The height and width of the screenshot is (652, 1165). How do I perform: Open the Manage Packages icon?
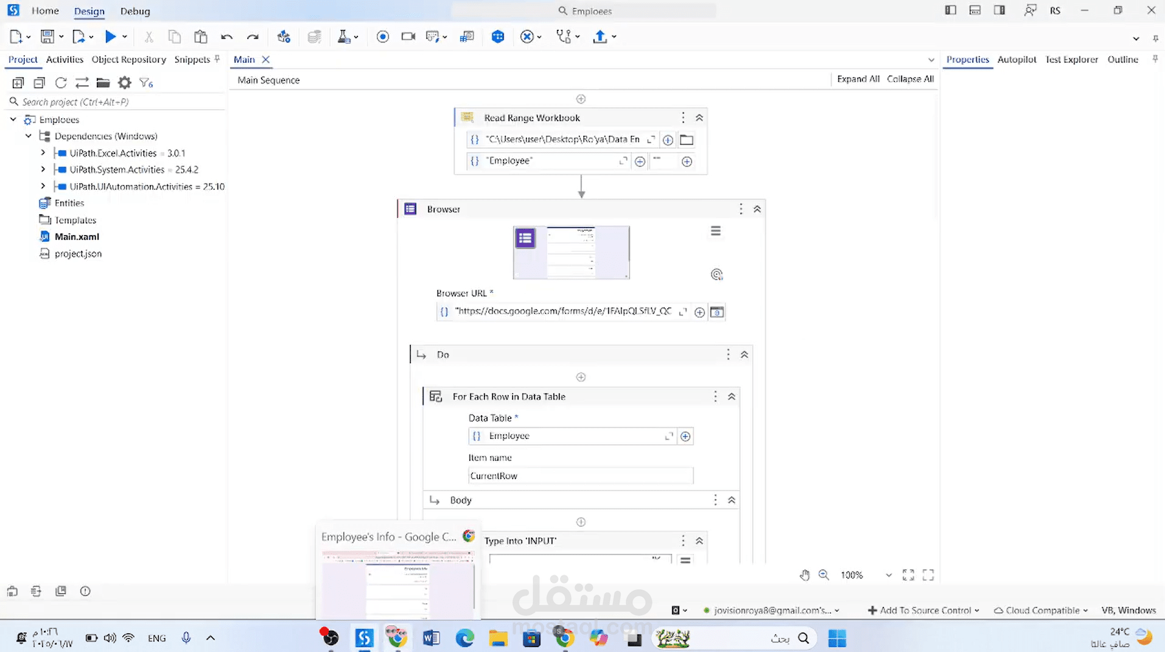(x=284, y=37)
